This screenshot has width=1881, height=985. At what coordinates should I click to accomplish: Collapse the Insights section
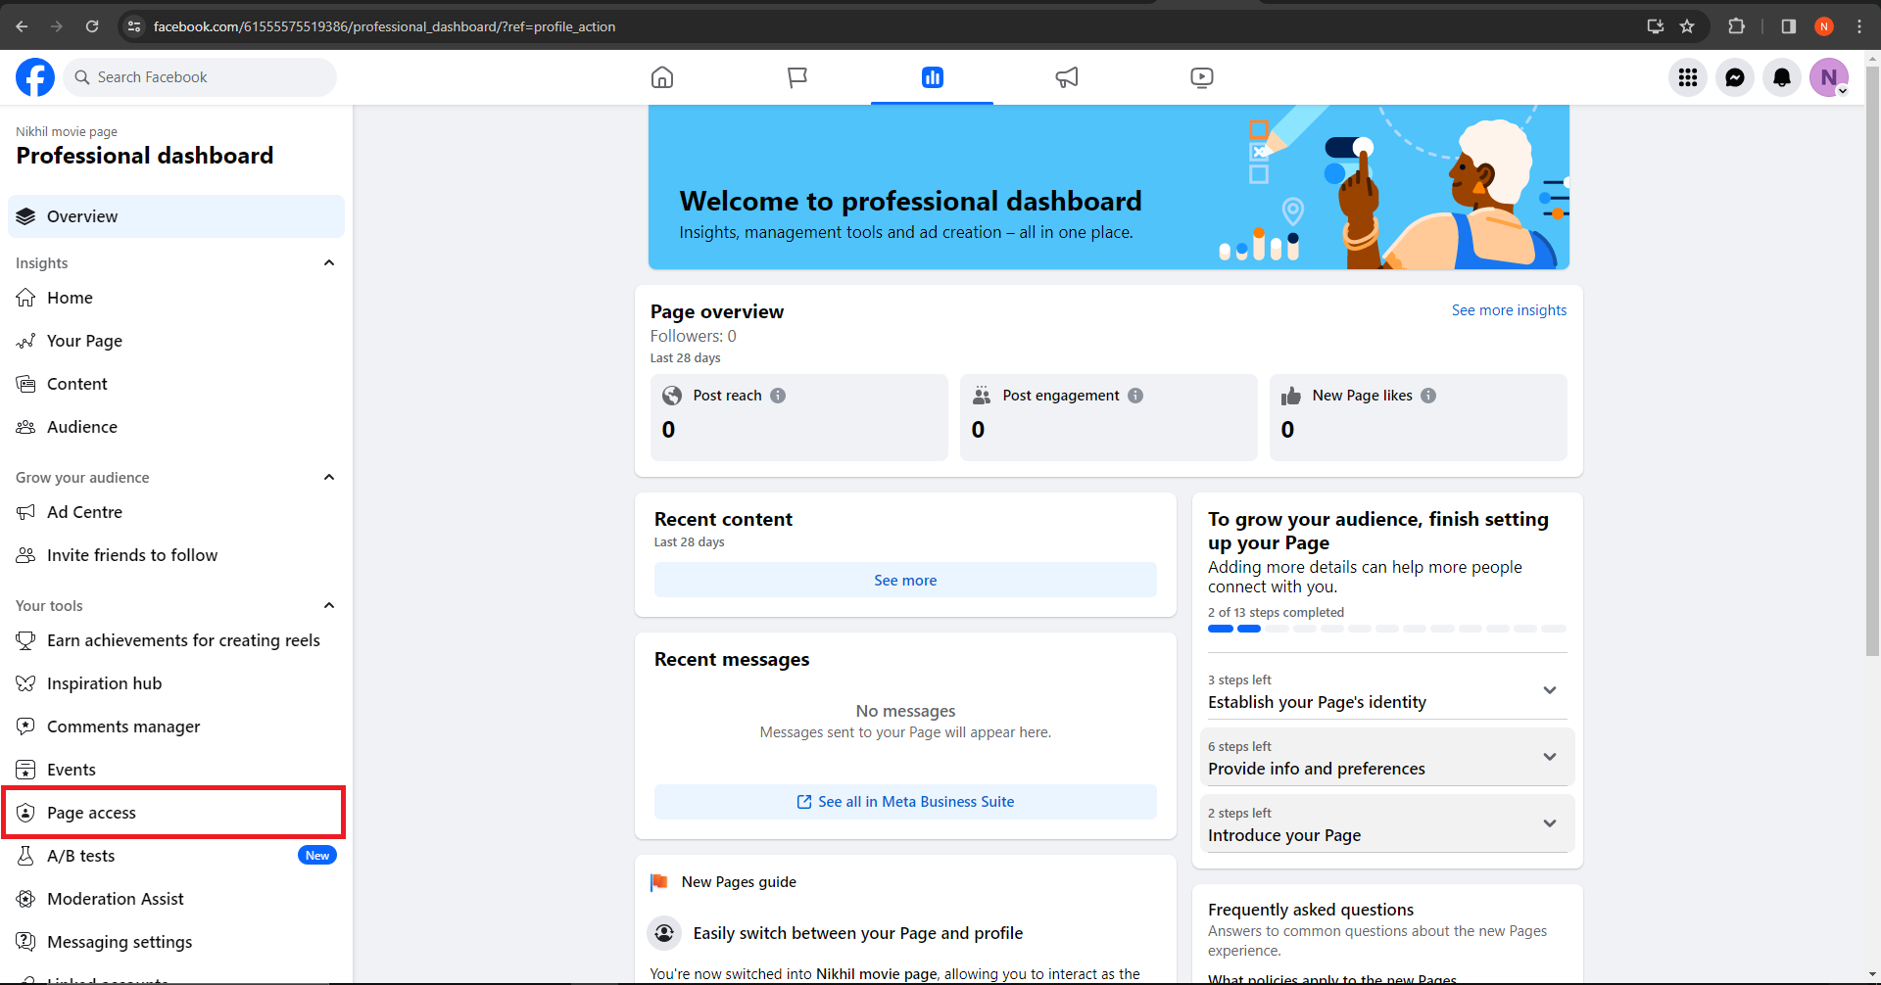pos(329,262)
